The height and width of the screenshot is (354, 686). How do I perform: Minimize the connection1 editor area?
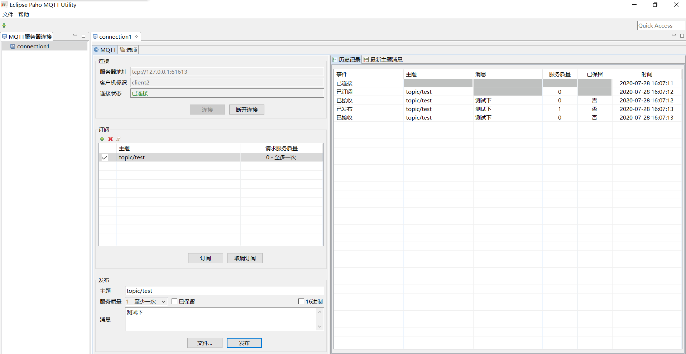pos(673,35)
